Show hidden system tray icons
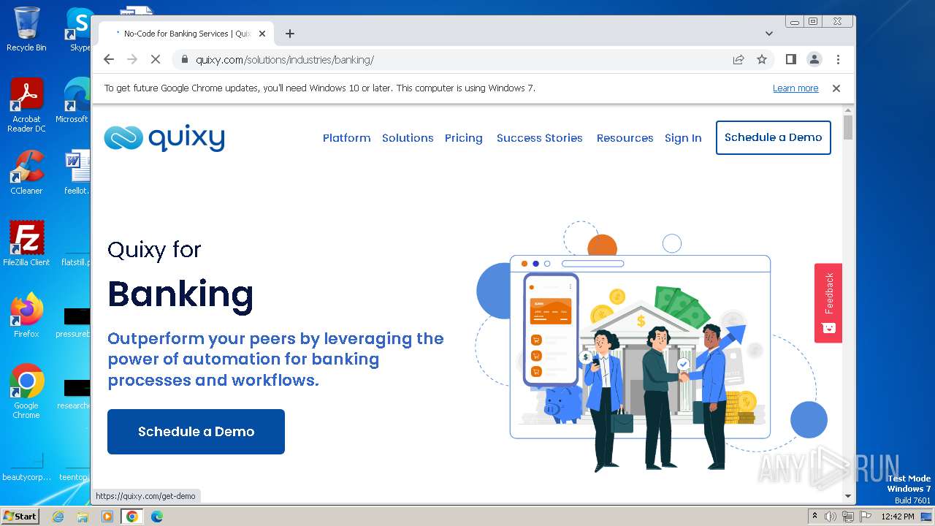Viewport: 935px width, 526px height. [814, 517]
